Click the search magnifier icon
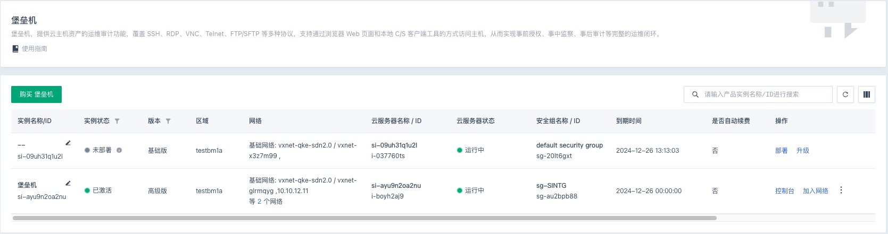888x234 pixels. tap(695, 94)
